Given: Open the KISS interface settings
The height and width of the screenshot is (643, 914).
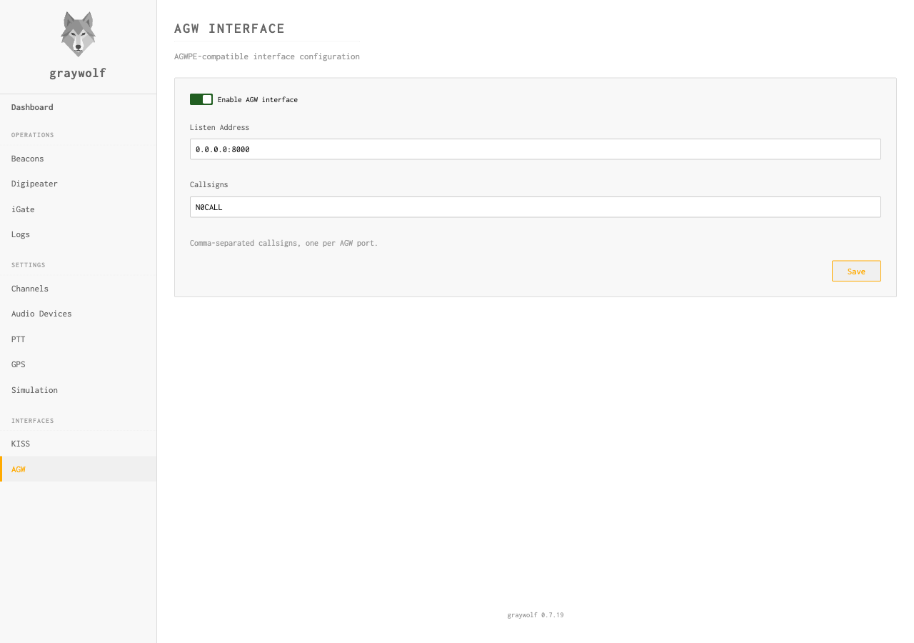Looking at the screenshot, I should tap(21, 444).
